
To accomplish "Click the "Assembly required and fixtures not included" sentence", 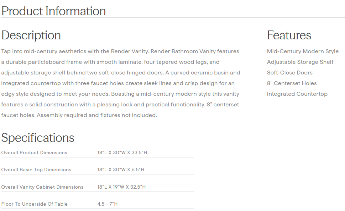I will (x=97, y=115).
